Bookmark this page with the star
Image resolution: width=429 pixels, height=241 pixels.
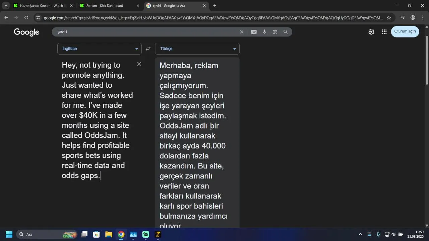coord(389,18)
